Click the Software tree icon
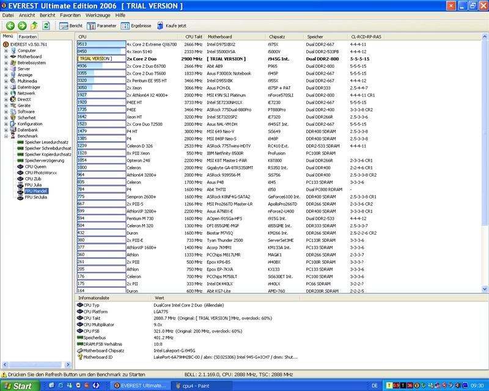 click(x=13, y=112)
